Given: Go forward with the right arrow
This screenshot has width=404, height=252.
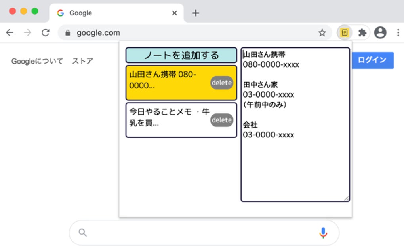Looking at the screenshot, I should tap(28, 33).
